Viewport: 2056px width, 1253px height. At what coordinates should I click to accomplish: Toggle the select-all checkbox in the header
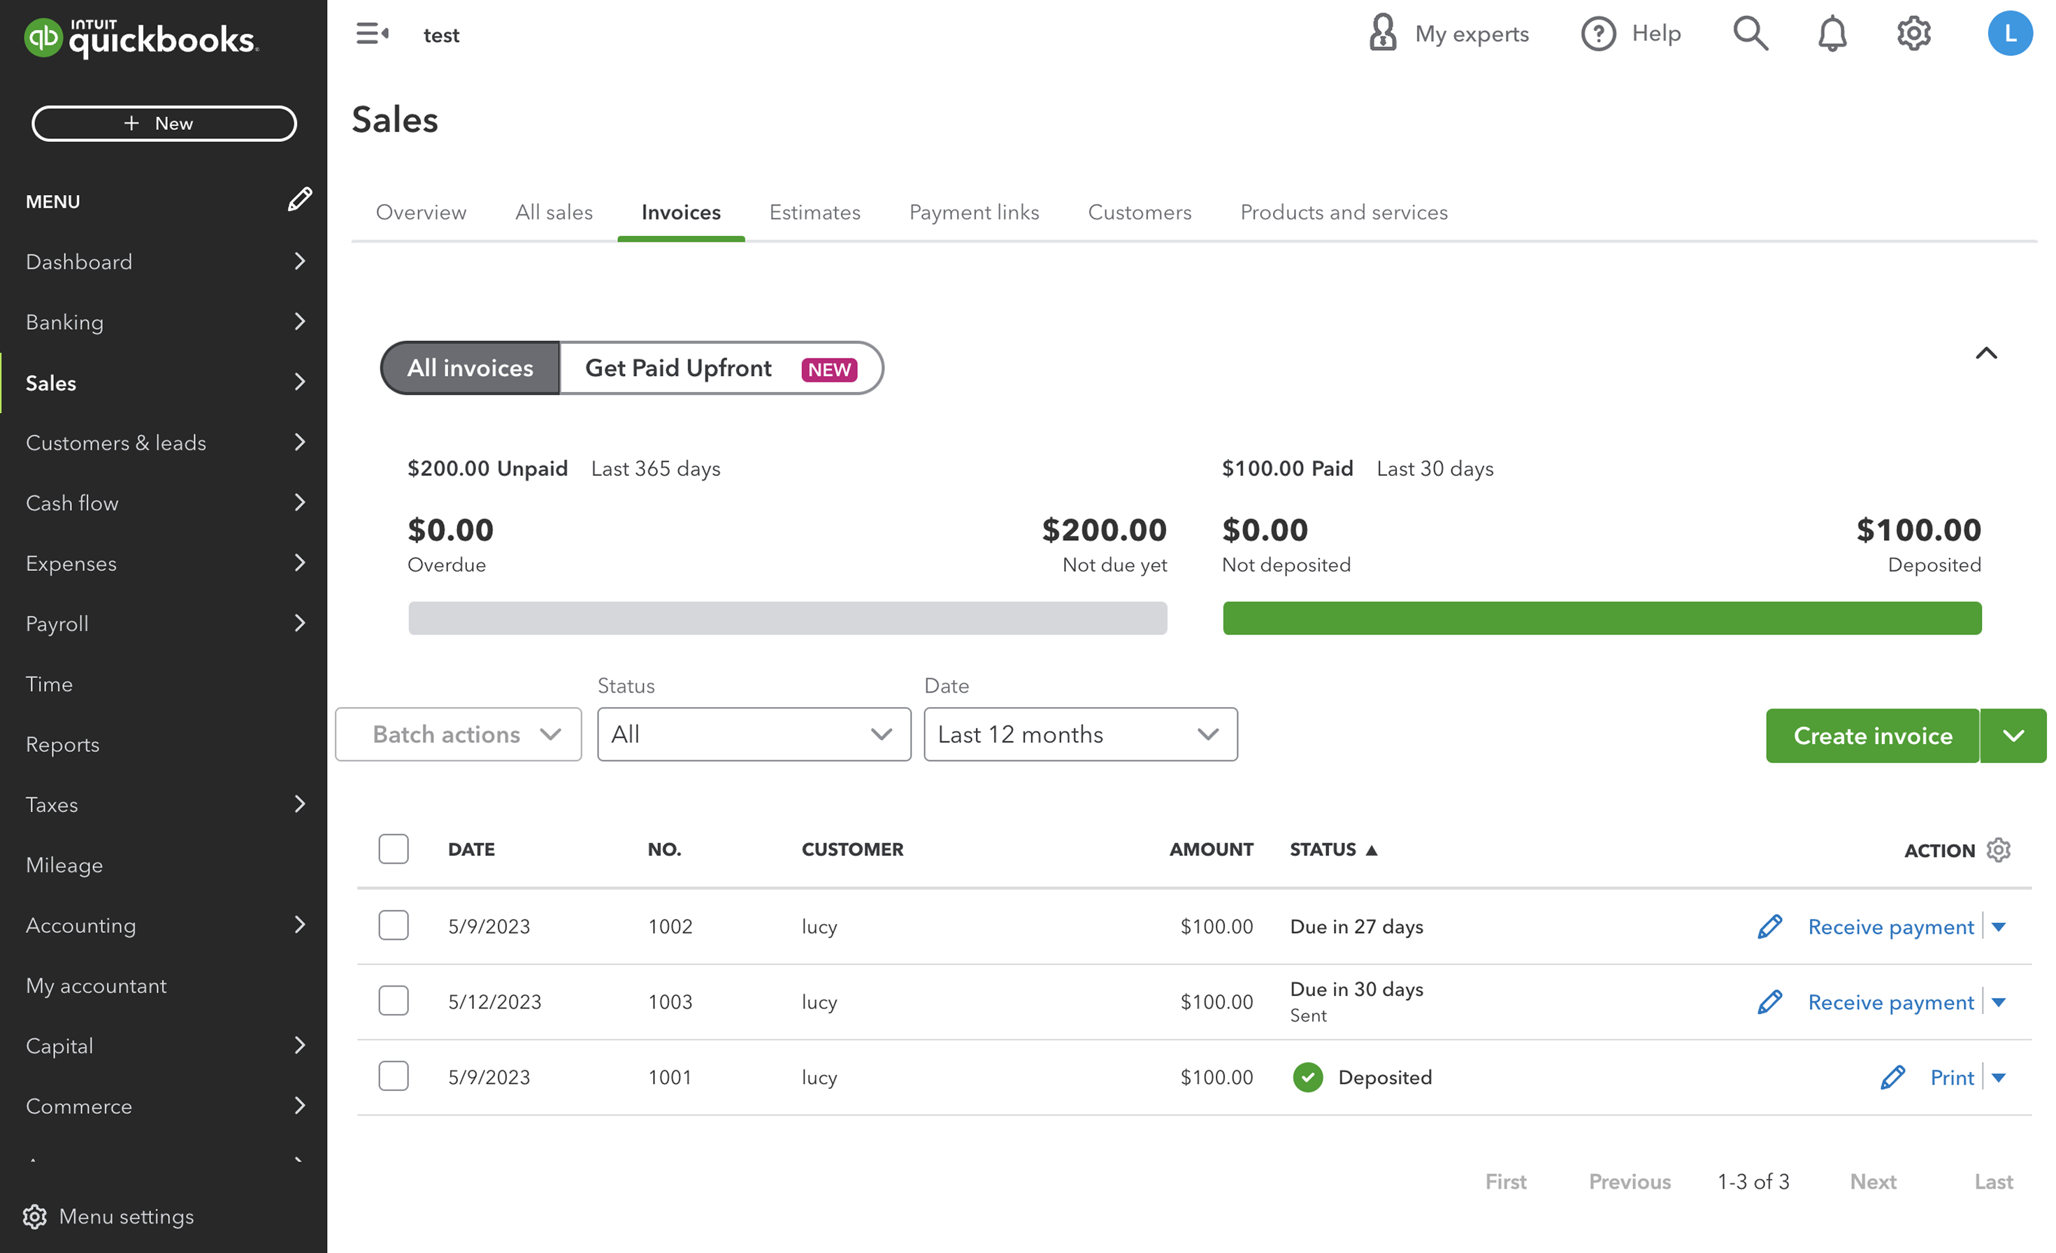(x=393, y=848)
